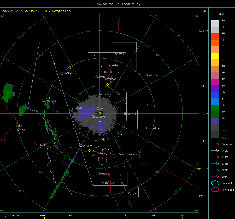Click the radar site diamond between Olds and Didsbury
This screenshot has height=219, width=235.
[x=100, y=113]
